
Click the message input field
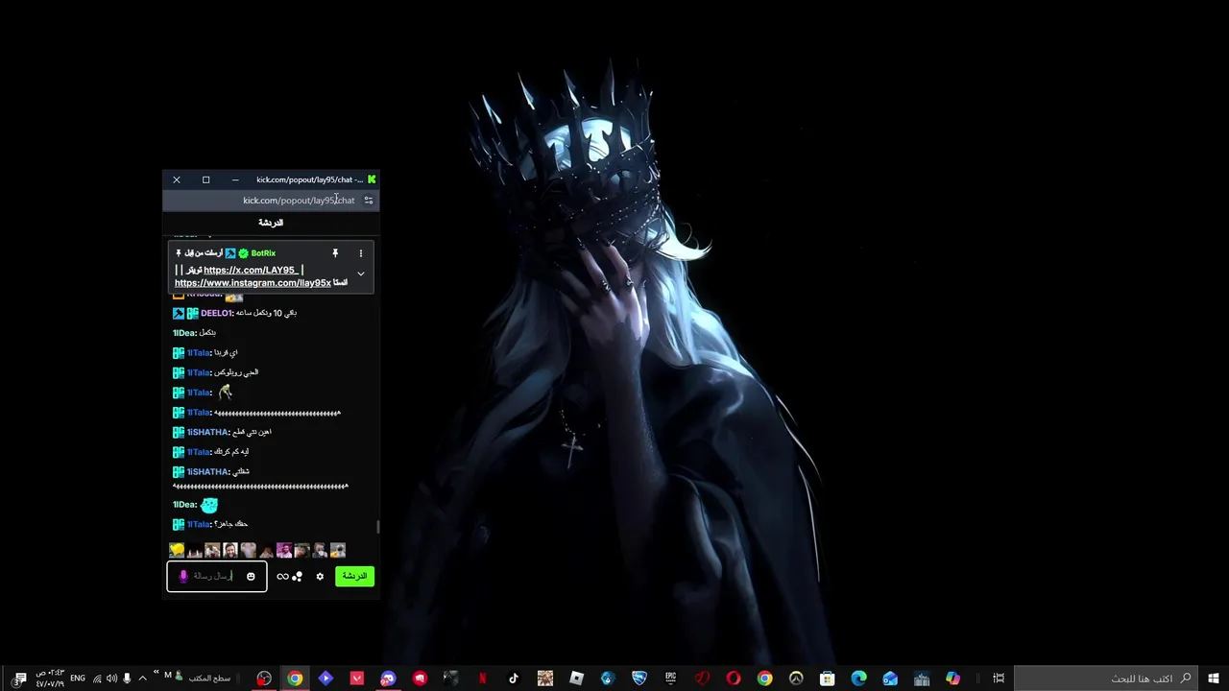tap(217, 576)
